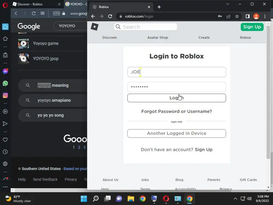Bookmark this page with the star icon
Viewport: 273px width, 205px height.
tap(237, 16)
